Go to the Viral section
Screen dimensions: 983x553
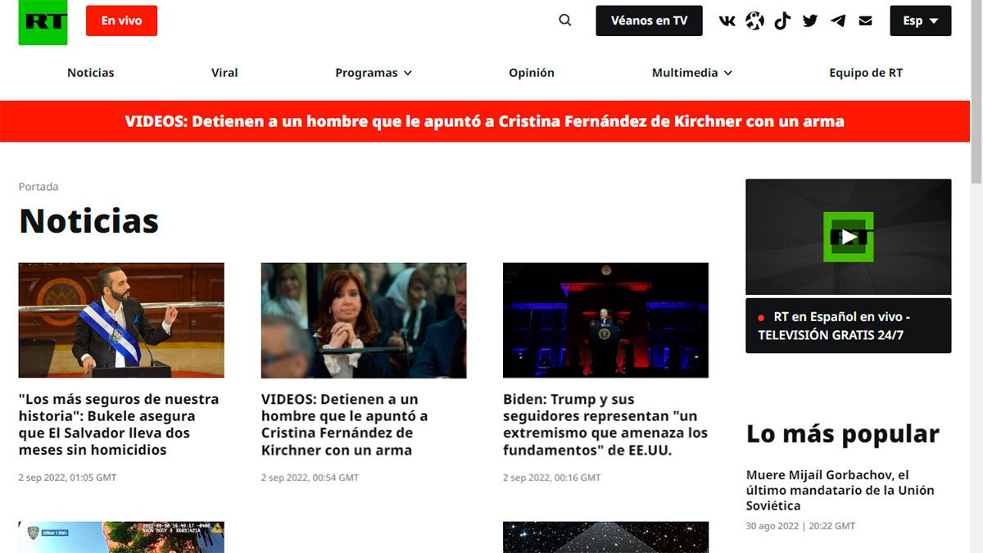[x=224, y=73]
